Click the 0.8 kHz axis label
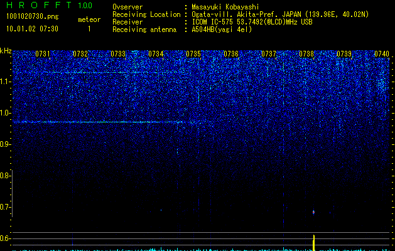The height and width of the screenshot is (251, 395). pyautogui.click(x=6, y=176)
